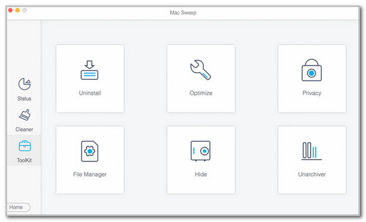Click the Hide label
This screenshot has width=366, height=222.
pos(201,174)
